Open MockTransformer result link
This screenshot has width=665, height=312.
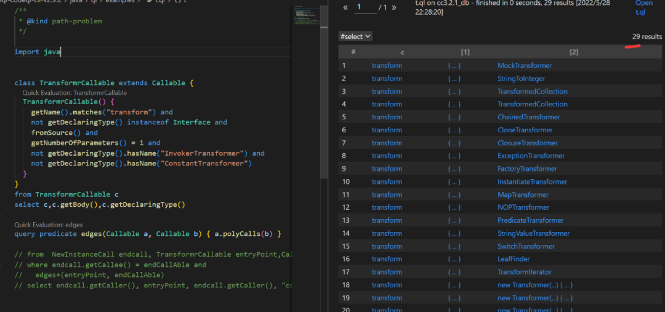pos(525,66)
